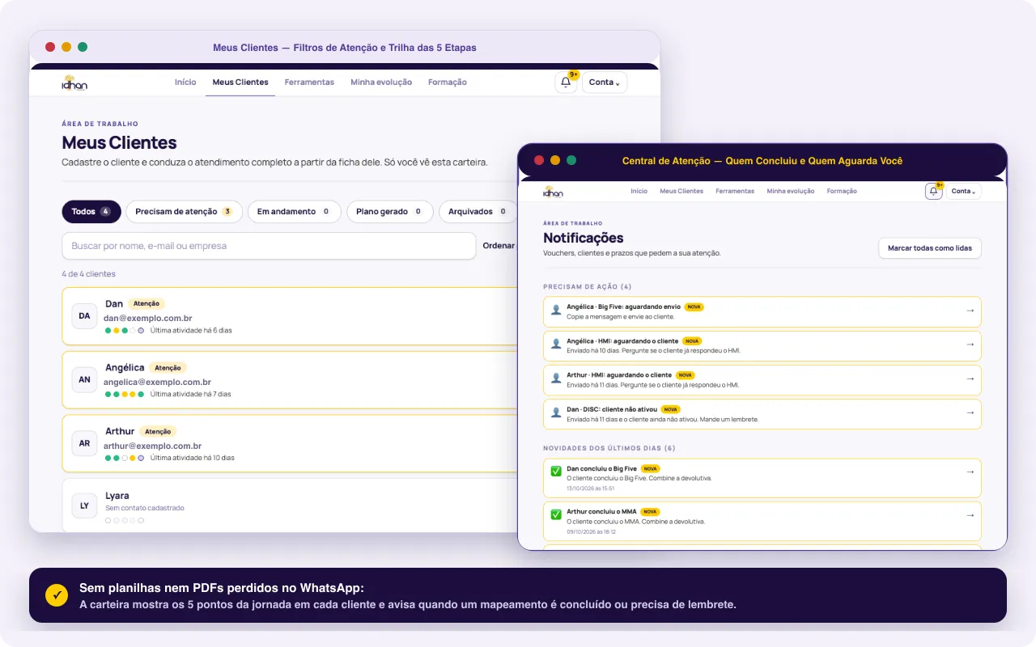This screenshot has width=1036, height=647.
Task: Click email angelica@exemplo.com.br
Action: coord(158,383)
